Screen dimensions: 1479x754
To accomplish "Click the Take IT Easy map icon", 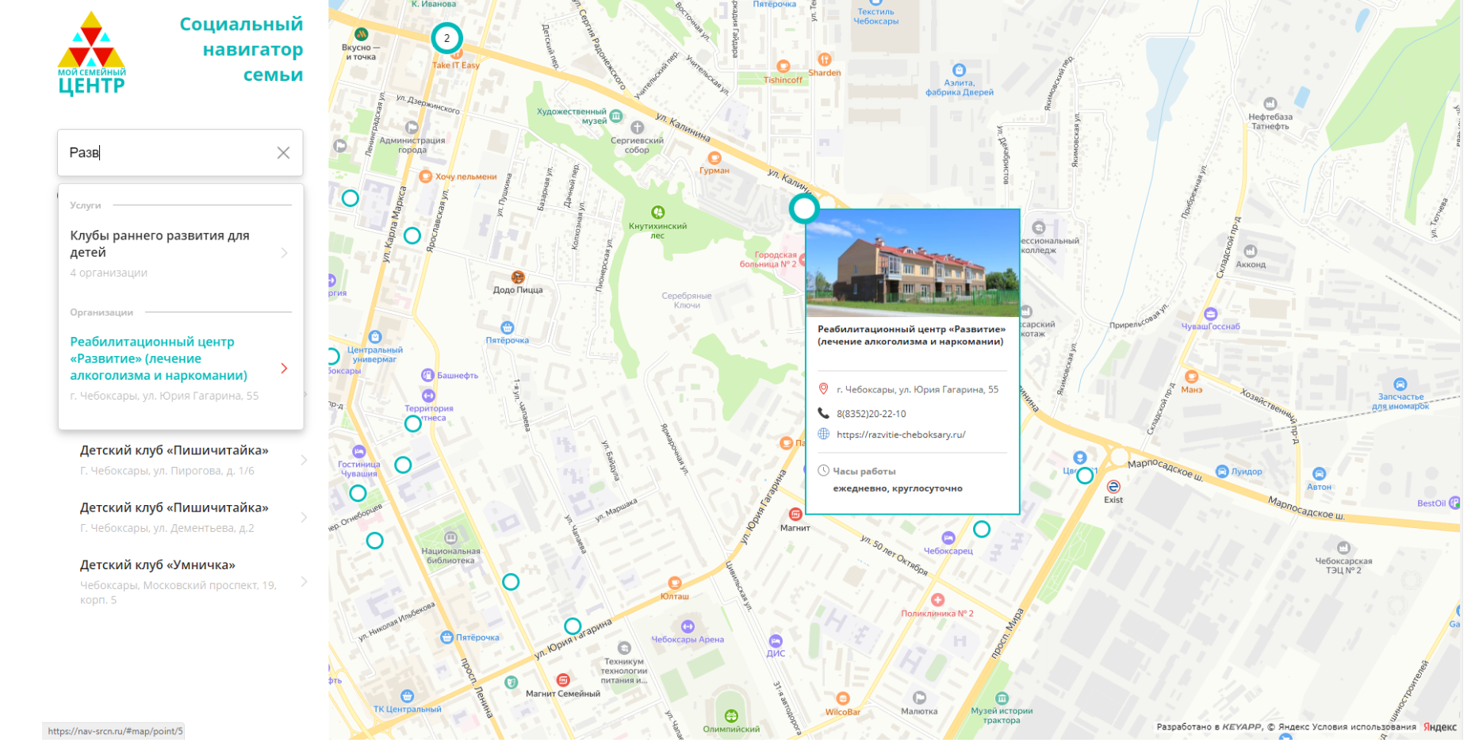I will [456, 55].
